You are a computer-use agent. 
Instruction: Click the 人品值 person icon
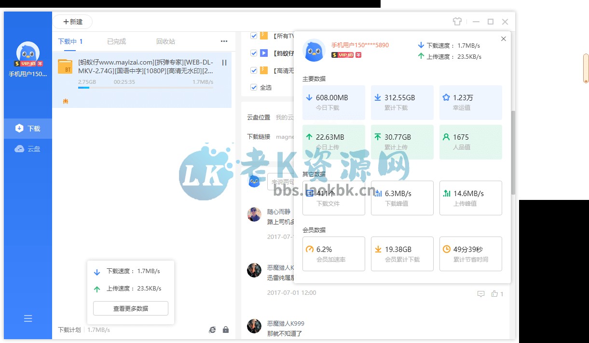pos(446,137)
